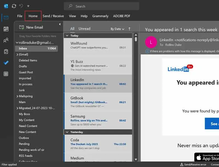Open the My Content folder
219x167 pixels.
click(27, 120)
